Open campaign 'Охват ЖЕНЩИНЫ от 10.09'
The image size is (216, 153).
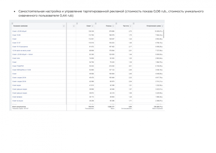click(x=21, y=70)
